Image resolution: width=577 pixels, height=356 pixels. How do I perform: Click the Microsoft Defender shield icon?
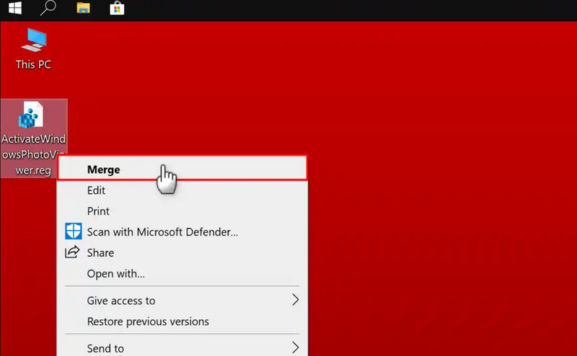pos(74,231)
